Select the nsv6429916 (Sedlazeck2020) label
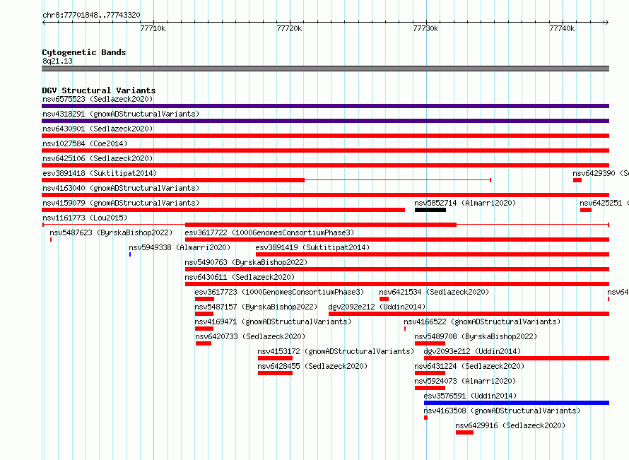This screenshot has width=629, height=460. coord(510,425)
